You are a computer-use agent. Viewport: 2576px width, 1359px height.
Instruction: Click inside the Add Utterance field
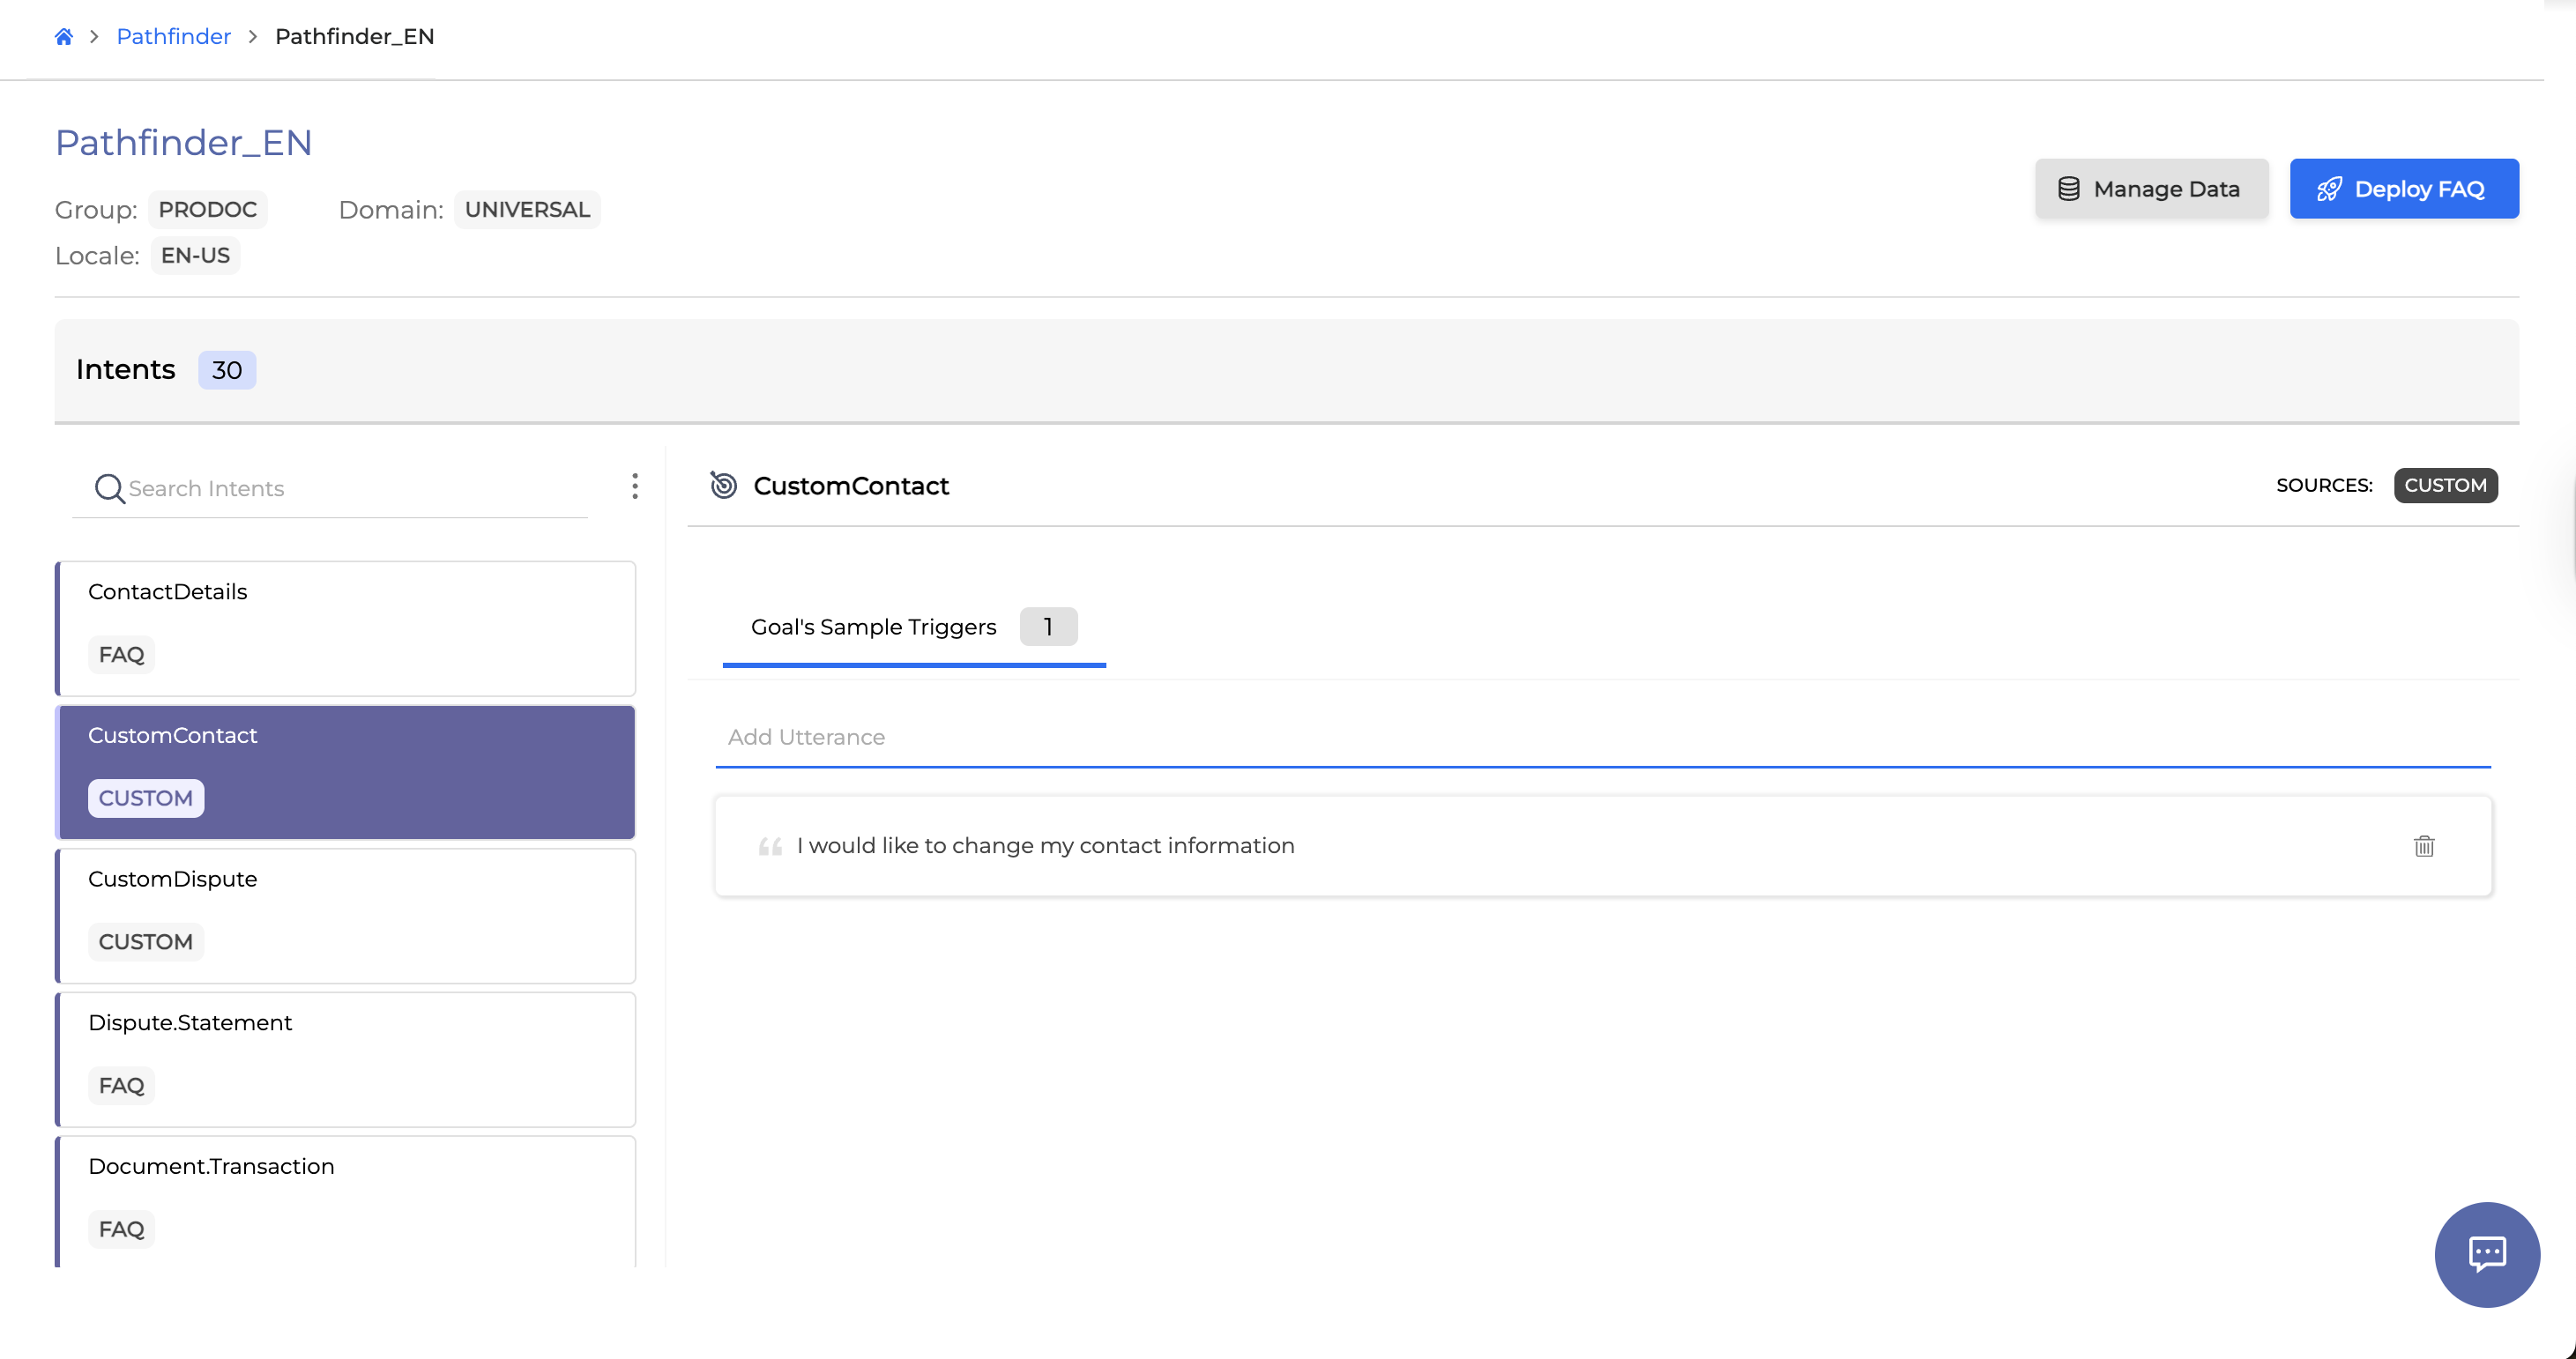(1400, 737)
